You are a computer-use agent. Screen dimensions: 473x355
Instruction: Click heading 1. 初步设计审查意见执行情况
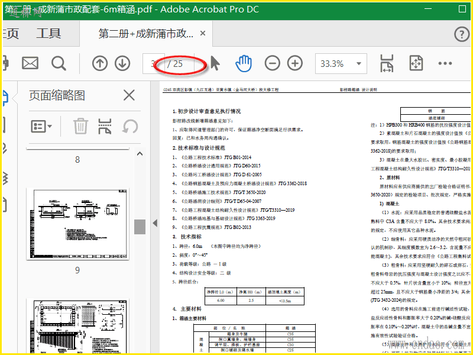(x=206, y=111)
